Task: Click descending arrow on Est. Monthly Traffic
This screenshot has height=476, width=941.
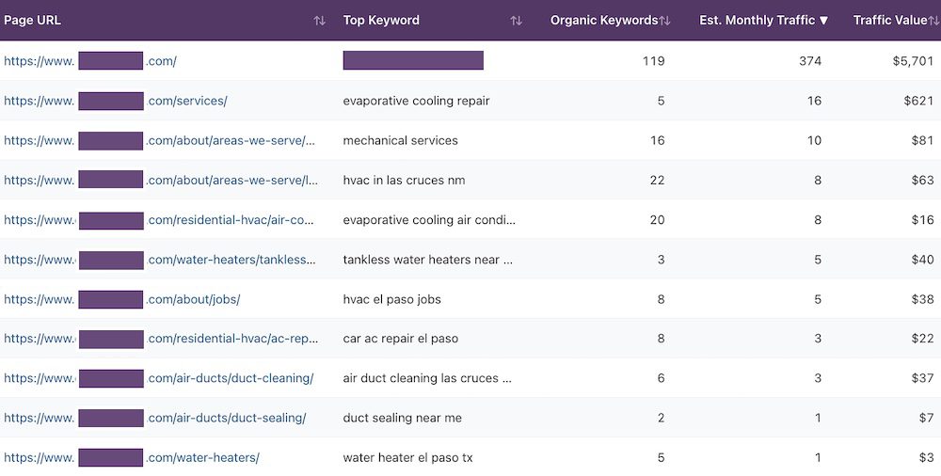Action: coord(824,21)
